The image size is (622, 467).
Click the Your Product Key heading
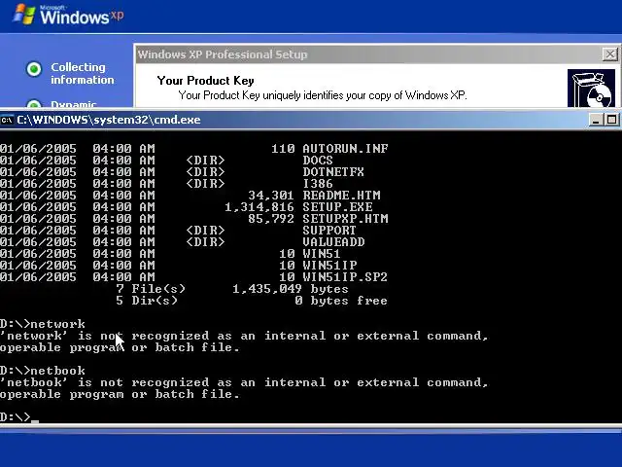tap(205, 81)
